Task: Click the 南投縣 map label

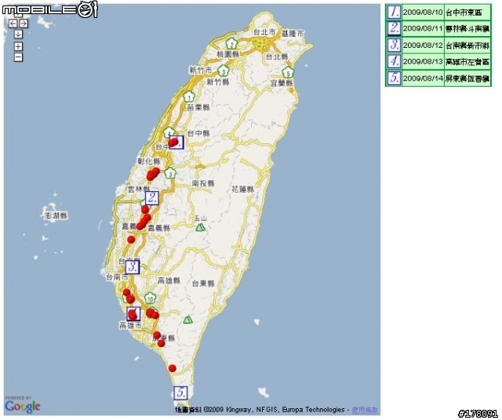Action: pos(203,183)
